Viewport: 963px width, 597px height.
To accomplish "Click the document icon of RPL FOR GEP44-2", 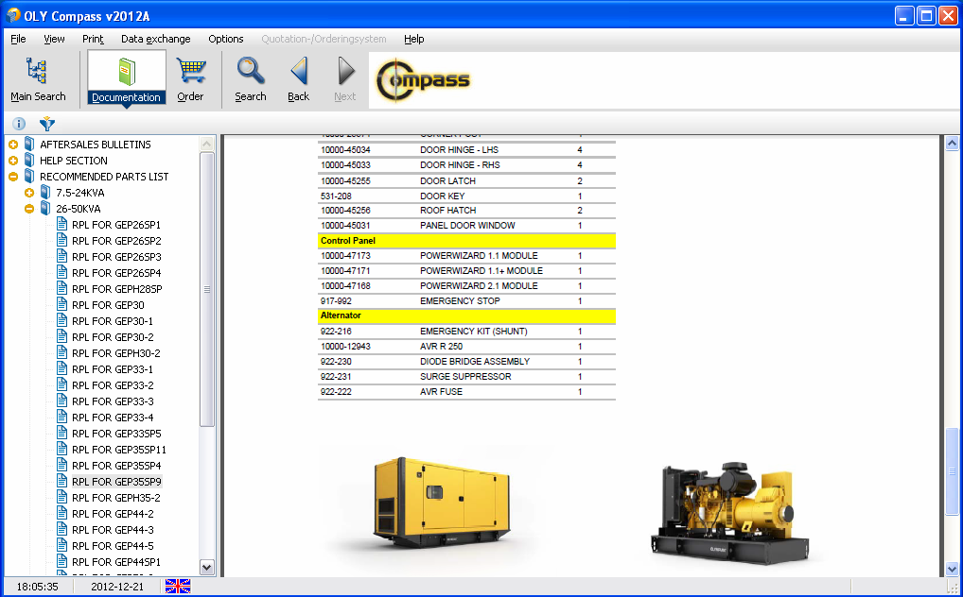I will point(61,513).
